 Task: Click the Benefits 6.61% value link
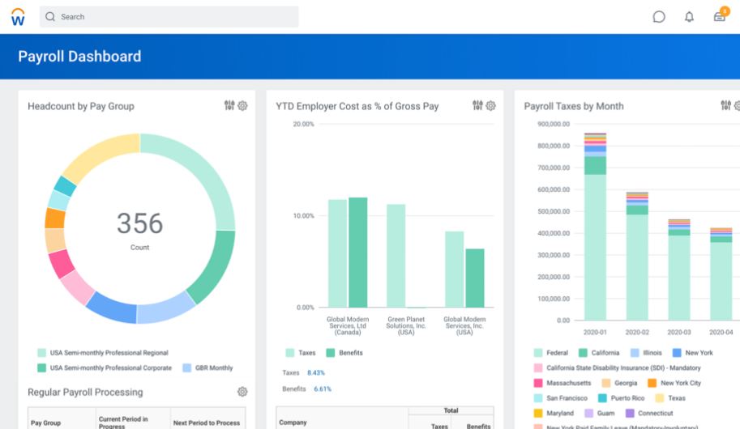point(323,389)
